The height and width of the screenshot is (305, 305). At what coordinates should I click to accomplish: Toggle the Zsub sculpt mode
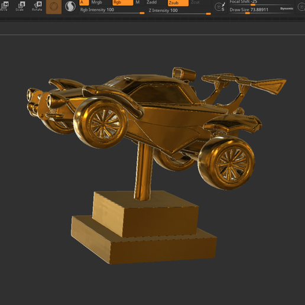(x=178, y=3)
